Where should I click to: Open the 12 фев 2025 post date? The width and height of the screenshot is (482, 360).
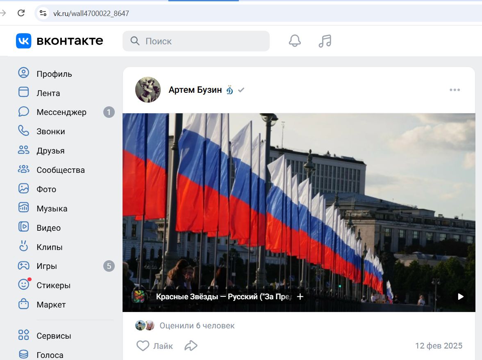pyautogui.click(x=439, y=346)
